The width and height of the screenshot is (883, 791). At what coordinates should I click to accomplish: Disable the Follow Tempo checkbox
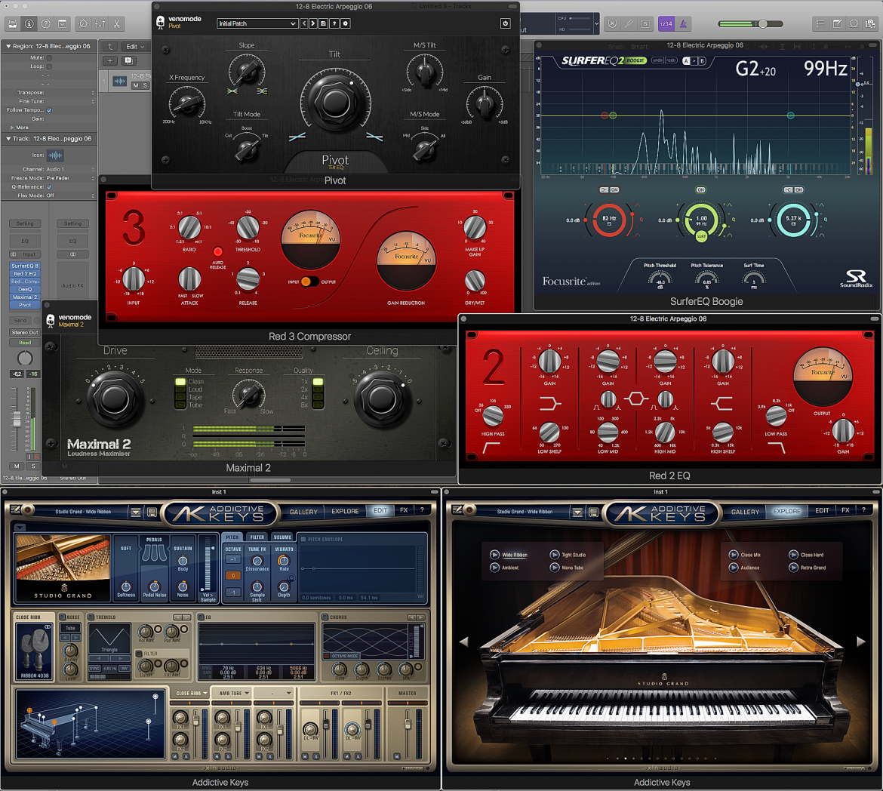point(49,110)
